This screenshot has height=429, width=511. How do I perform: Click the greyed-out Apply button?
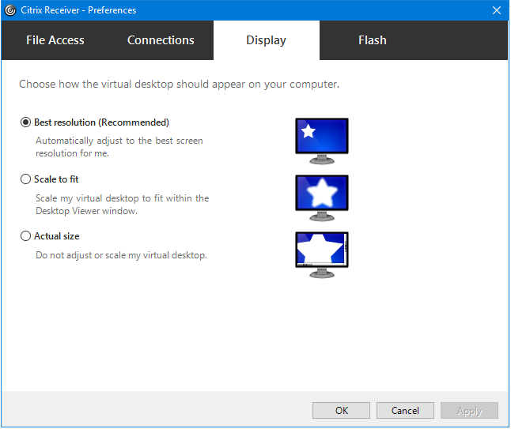click(x=469, y=411)
